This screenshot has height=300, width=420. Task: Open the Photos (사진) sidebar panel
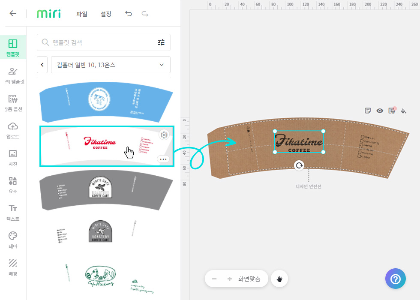pyautogui.click(x=13, y=158)
